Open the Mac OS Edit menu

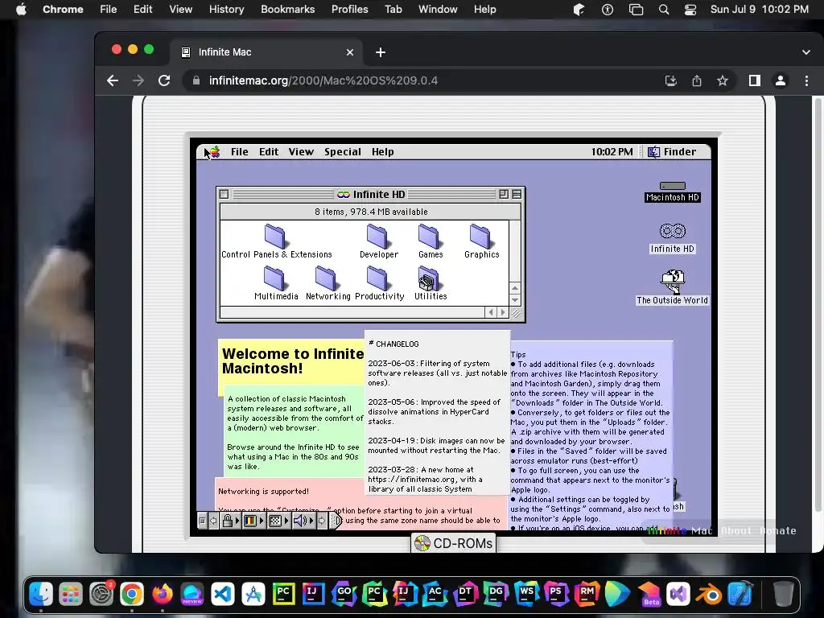pyautogui.click(x=269, y=152)
